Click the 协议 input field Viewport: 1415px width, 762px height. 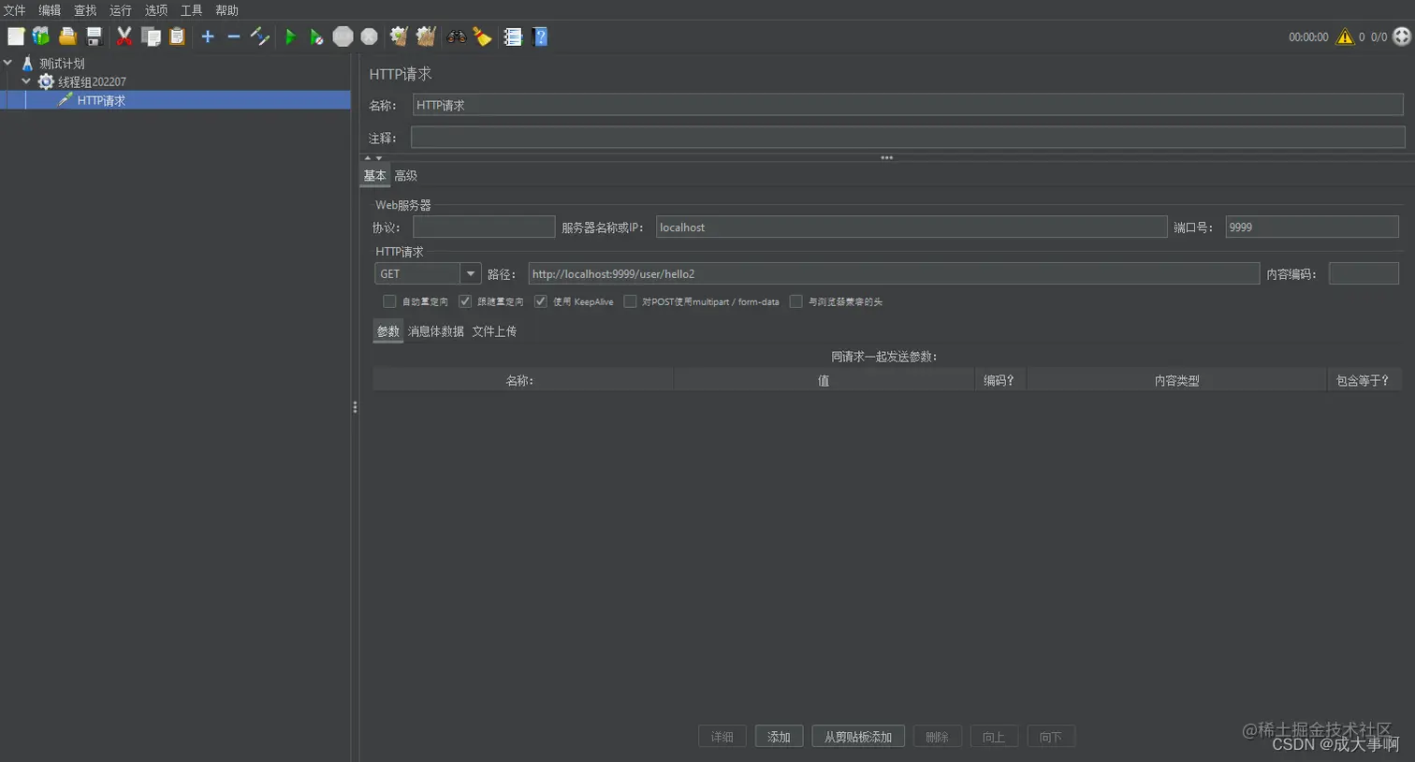484,227
